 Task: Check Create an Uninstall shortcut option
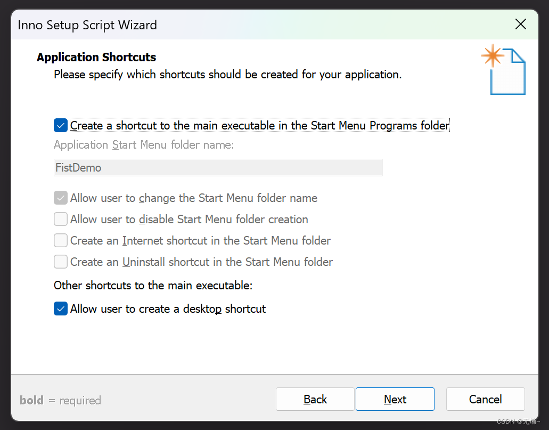click(x=60, y=262)
